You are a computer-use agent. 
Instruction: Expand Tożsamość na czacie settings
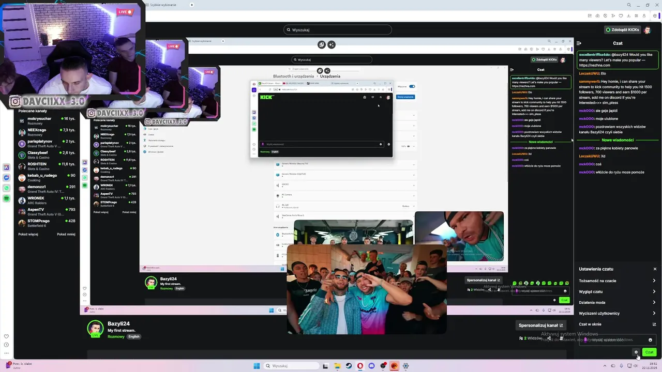pyautogui.click(x=618, y=281)
